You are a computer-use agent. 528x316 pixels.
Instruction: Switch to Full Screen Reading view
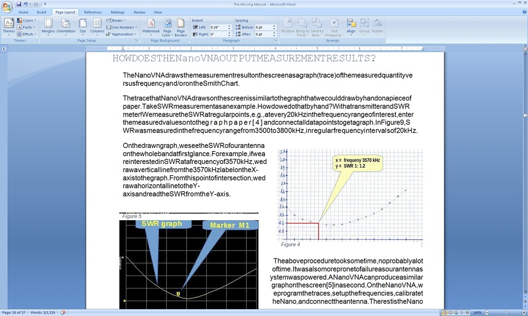[450, 312]
